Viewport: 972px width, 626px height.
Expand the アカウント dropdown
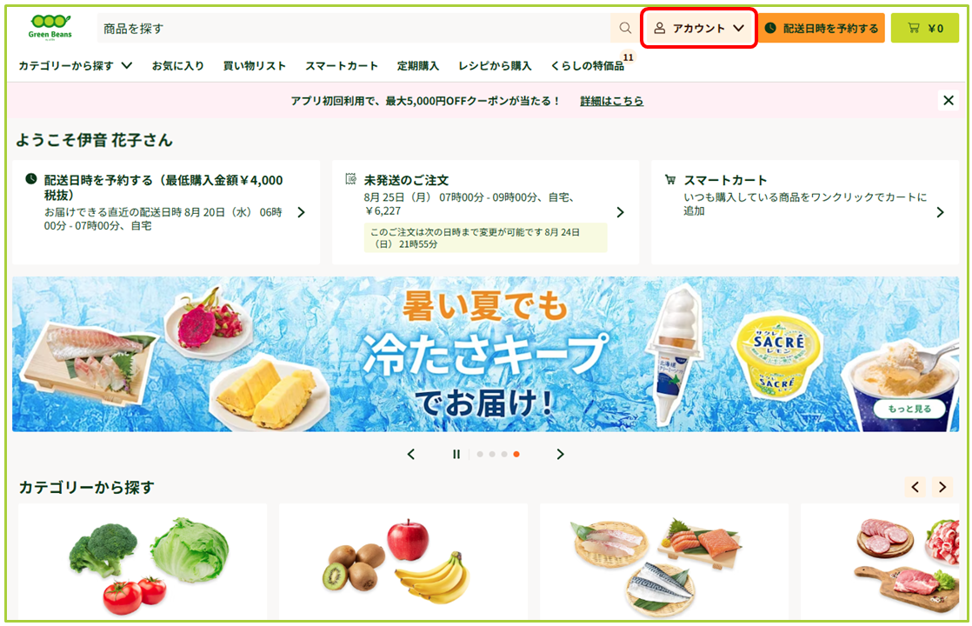coord(699,28)
